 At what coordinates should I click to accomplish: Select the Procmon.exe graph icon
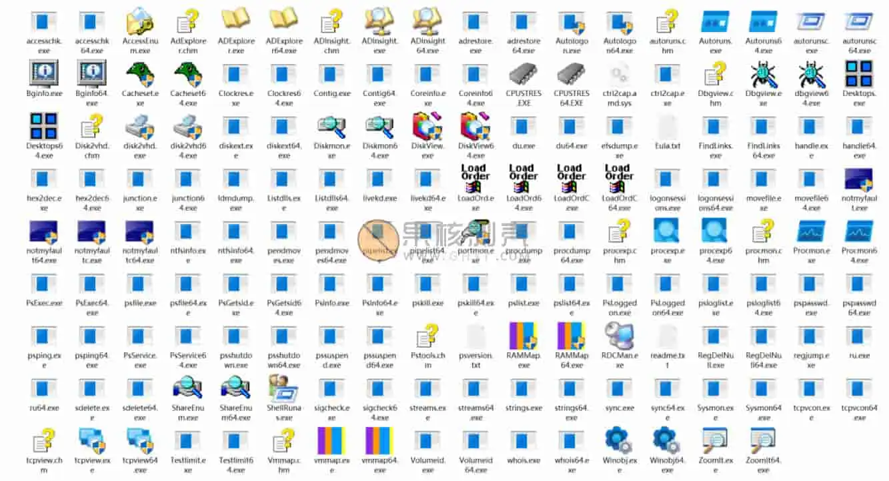click(x=811, y=231)
